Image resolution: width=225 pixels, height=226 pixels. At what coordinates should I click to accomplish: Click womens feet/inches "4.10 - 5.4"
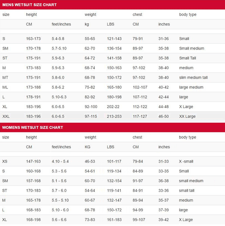tap(60, 161)
